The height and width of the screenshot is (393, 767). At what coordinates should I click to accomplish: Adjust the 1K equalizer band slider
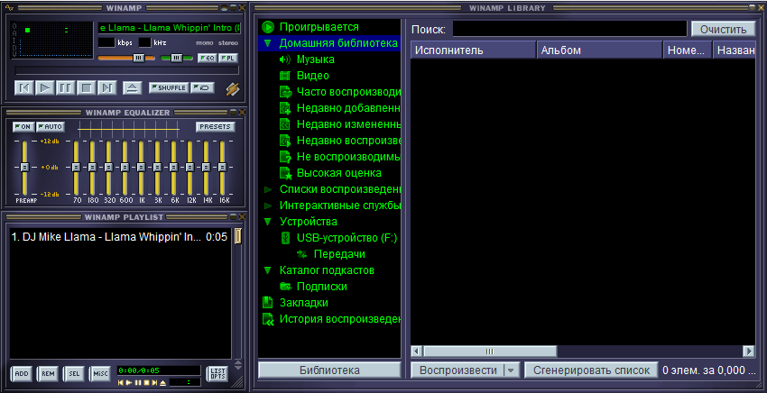pos(141,167)
